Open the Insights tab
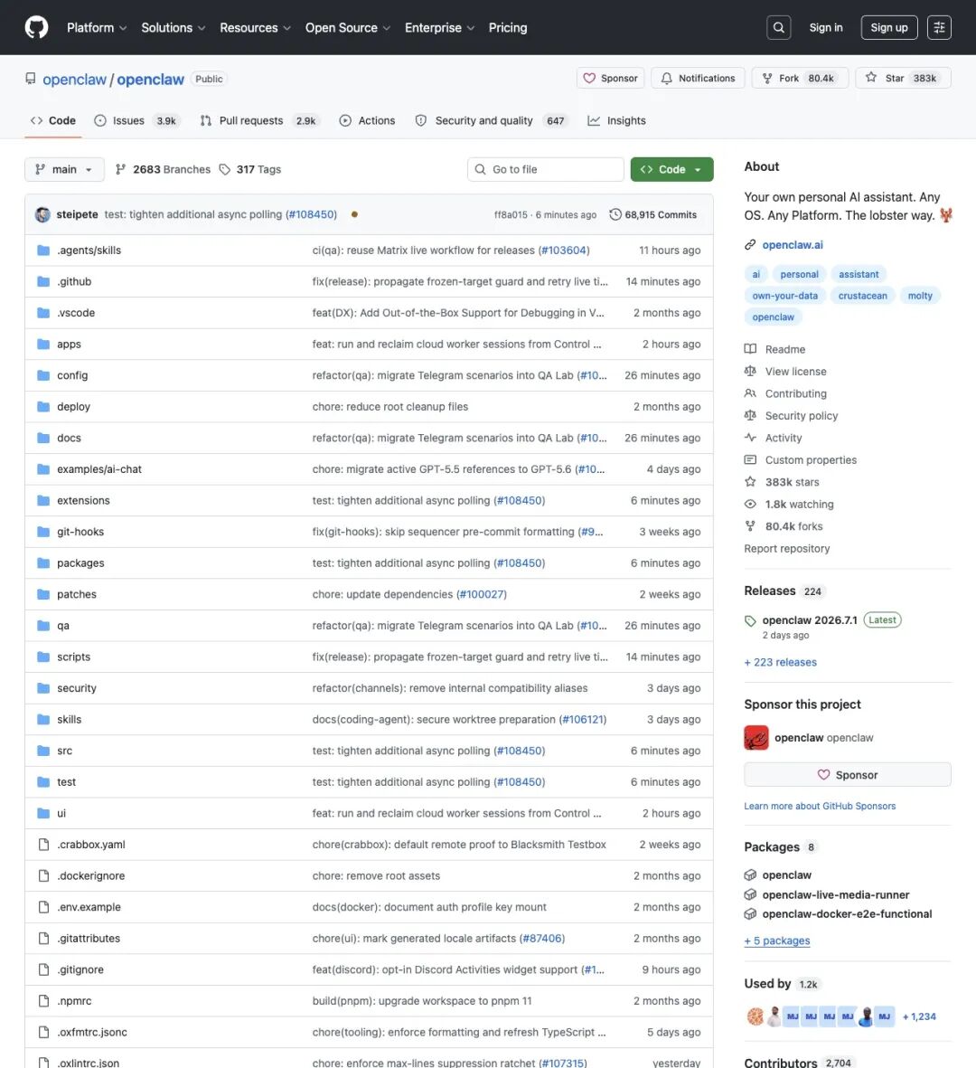The image size is (976, 1068). click(x=617, y=120)
